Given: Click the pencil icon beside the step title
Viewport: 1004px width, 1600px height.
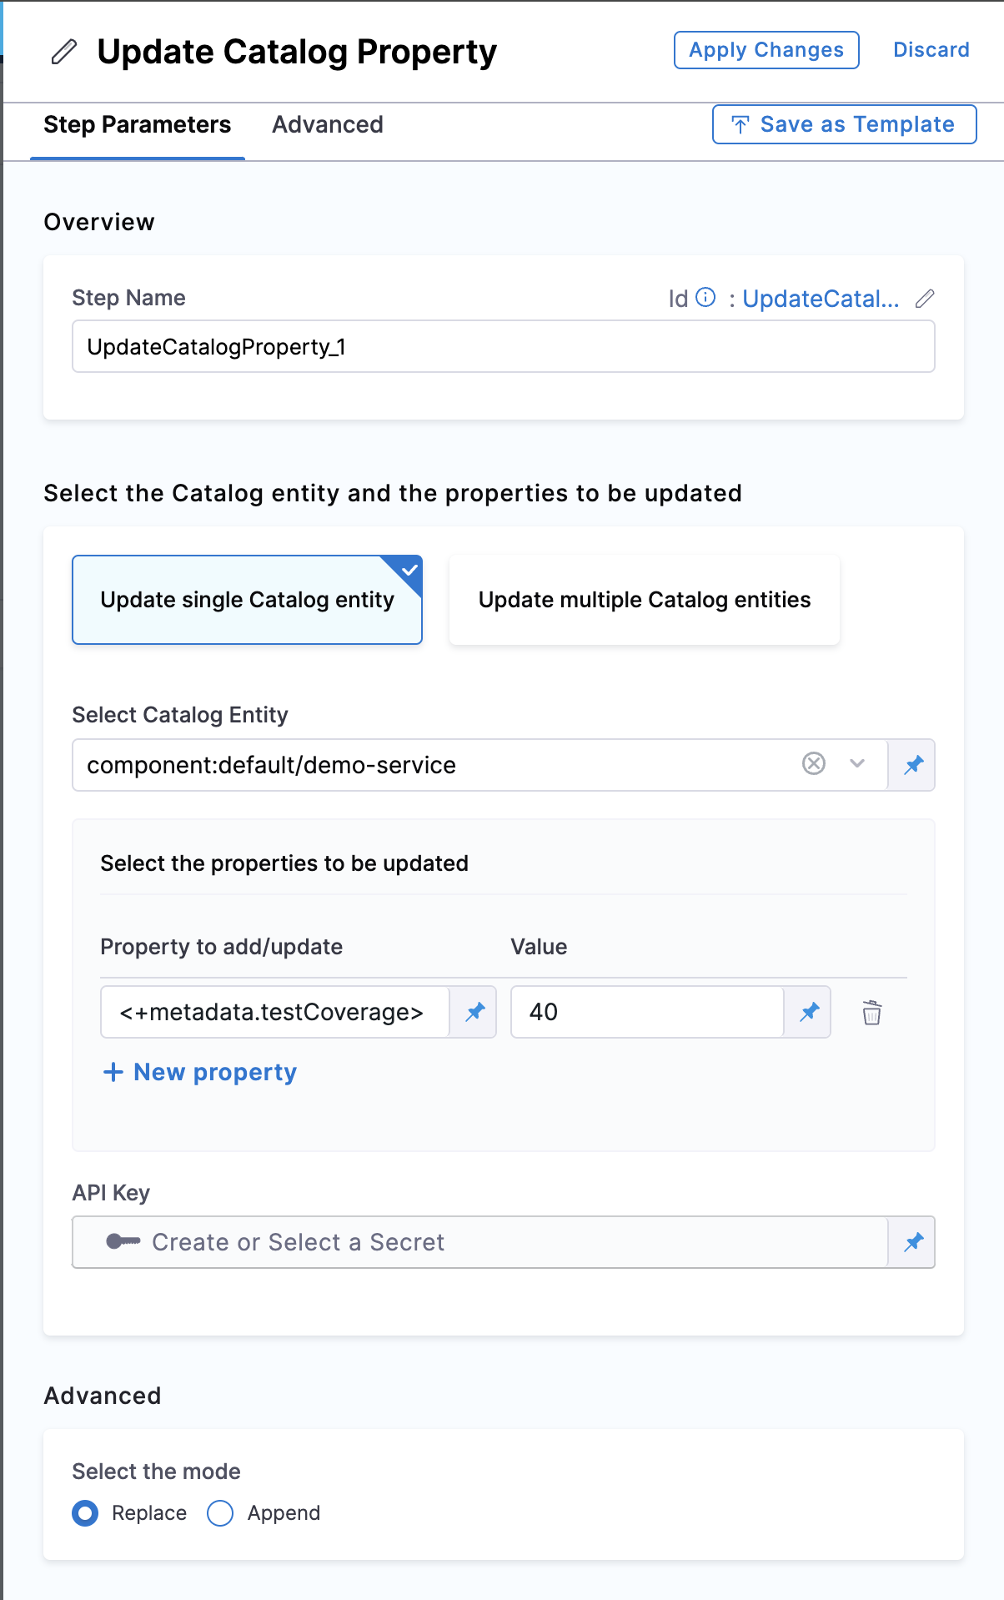Looking at the screenshot, I should (x=64, y=52).
